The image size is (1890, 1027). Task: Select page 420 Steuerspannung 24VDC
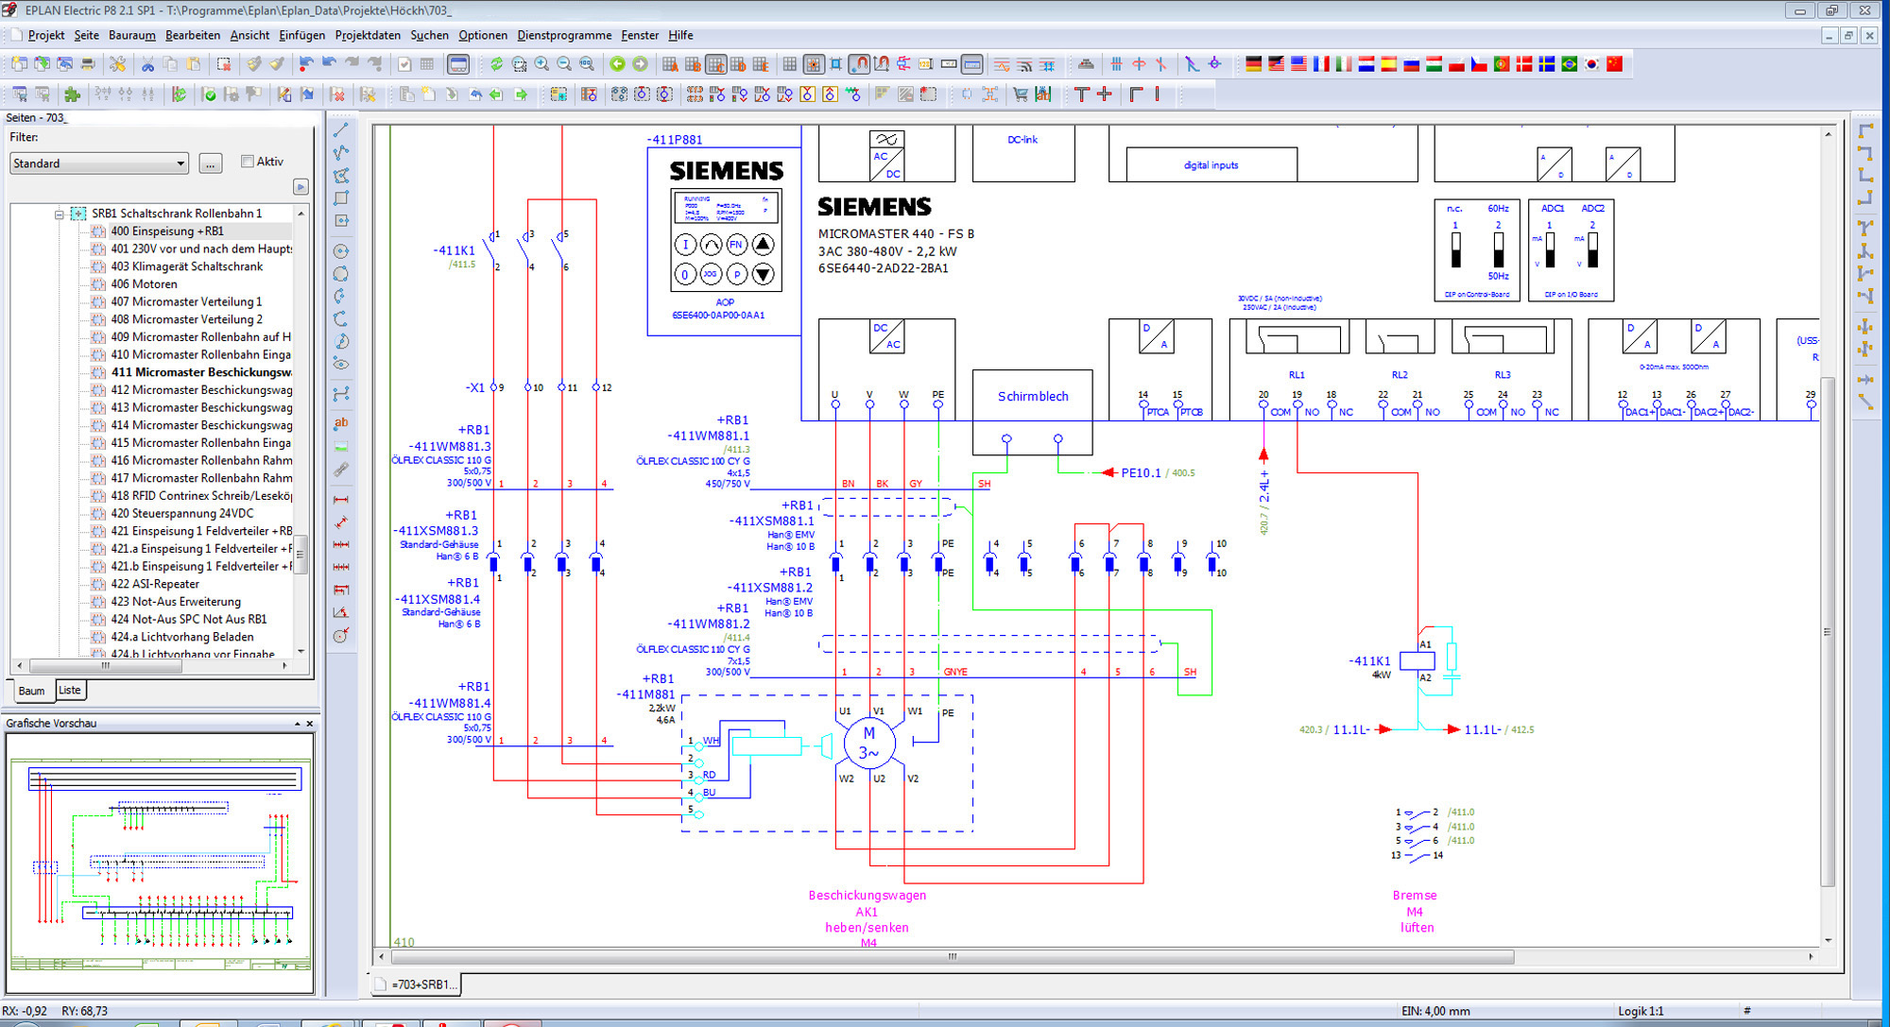[x=182, y=513]
